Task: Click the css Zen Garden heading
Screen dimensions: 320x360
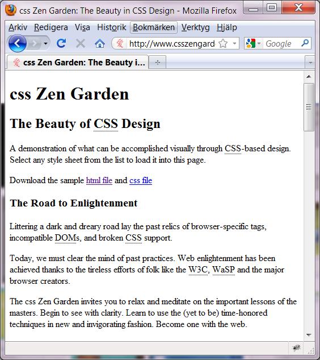Action: pos(69,94)
